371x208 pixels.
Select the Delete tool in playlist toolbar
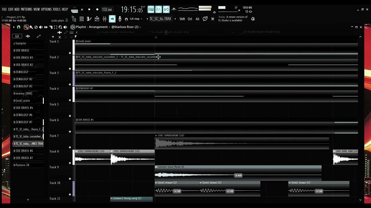(36, 27)
